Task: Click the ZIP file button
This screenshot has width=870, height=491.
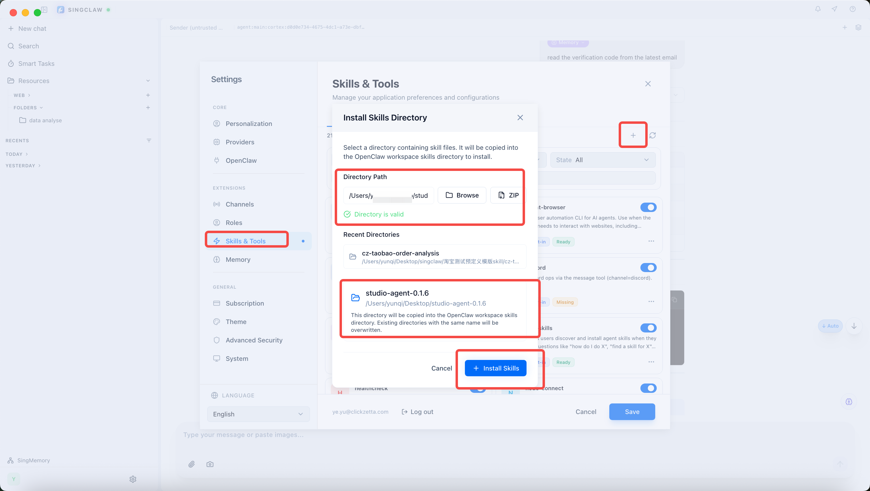Action: [x=508, y=195]
